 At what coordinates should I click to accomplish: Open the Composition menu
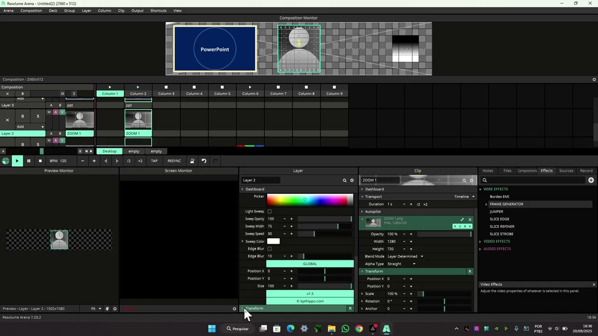(x=31, y=10)
